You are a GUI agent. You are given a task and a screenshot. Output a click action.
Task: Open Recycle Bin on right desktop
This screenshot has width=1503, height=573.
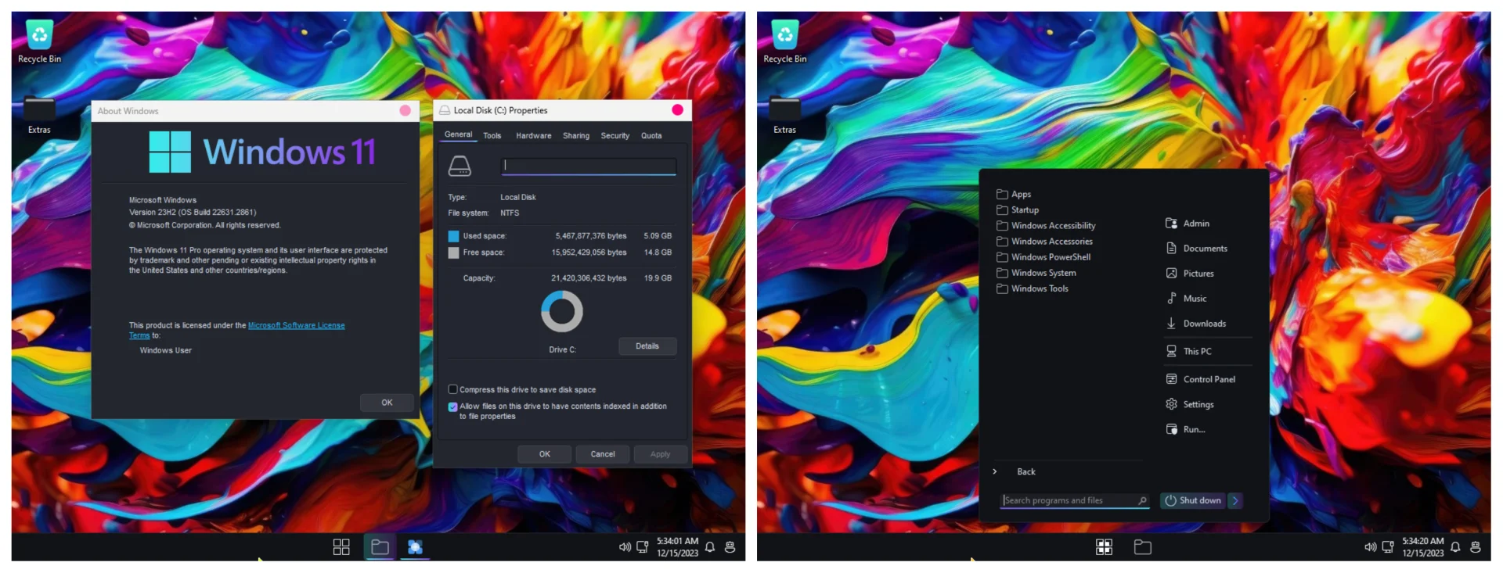[x=784, y=41]
